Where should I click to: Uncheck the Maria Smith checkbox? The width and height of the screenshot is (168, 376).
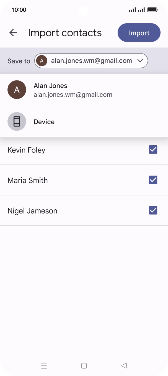click(153, 180)
